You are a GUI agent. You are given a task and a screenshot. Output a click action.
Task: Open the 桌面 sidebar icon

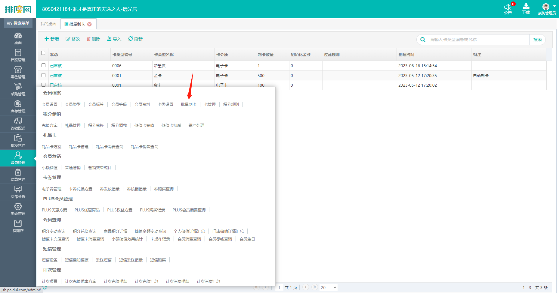point(18,38)
